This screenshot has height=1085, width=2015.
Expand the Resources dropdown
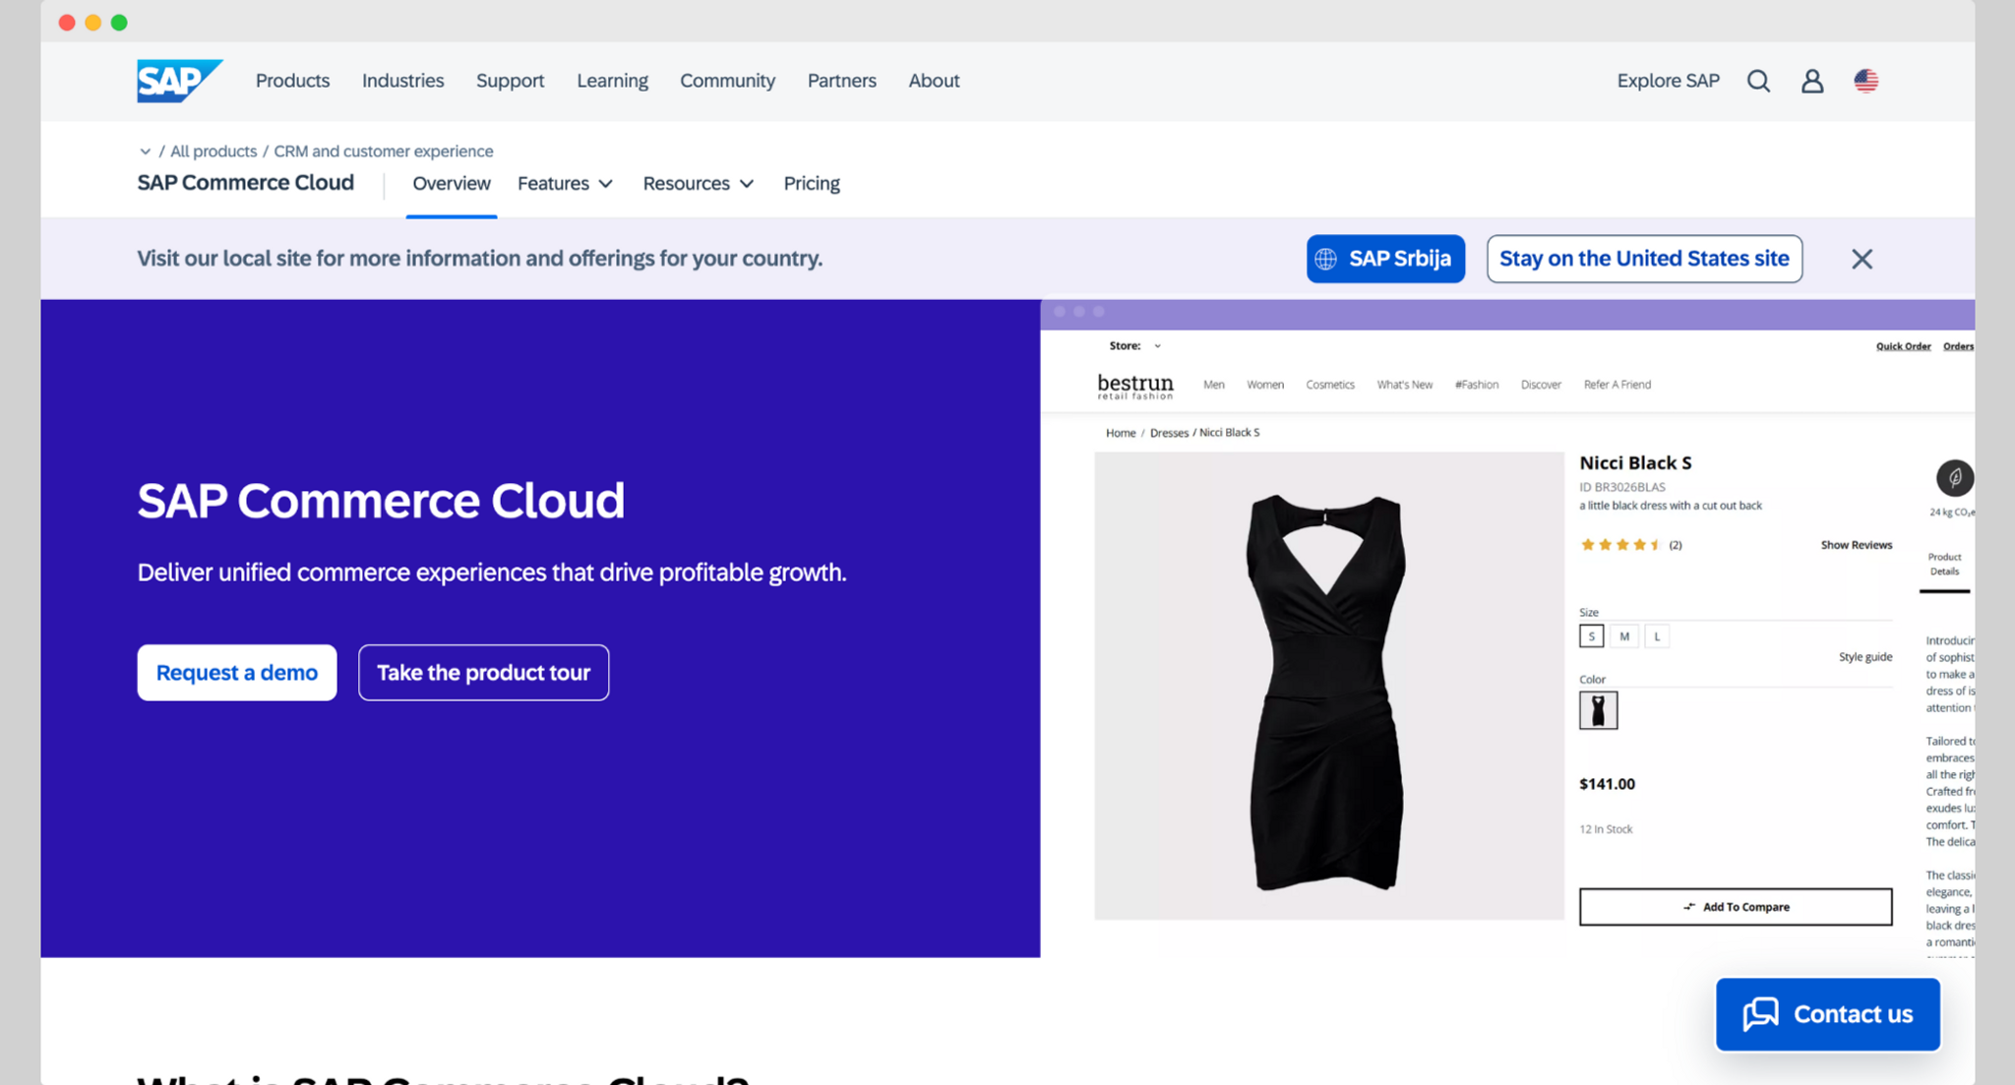(699, 184)
